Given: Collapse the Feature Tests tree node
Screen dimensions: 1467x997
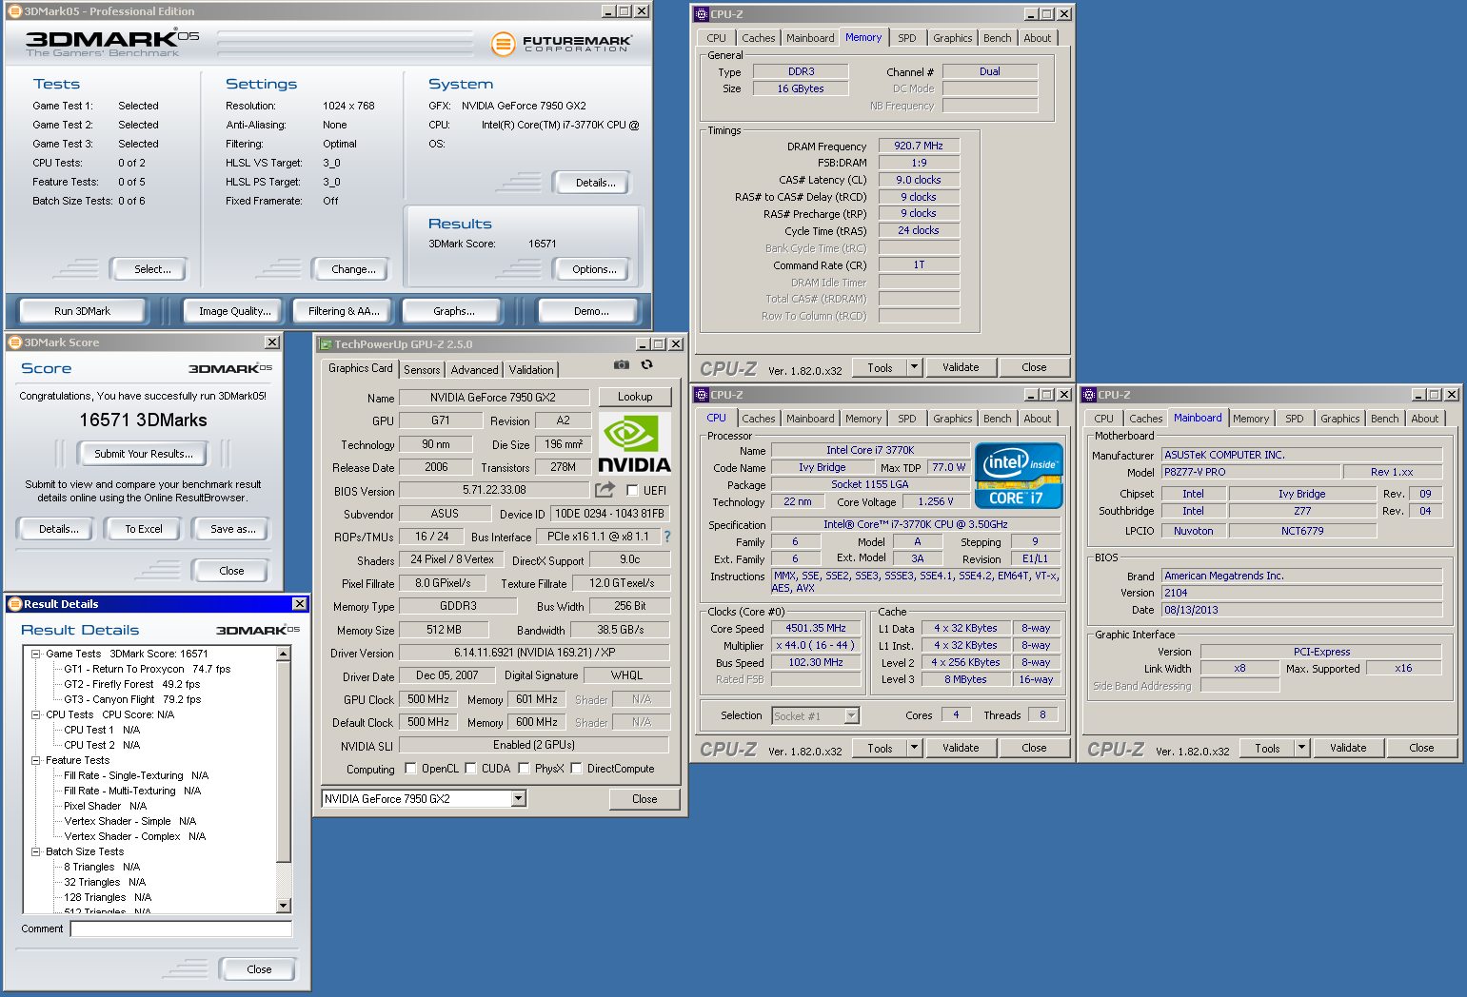Looking at the screenshot, I should point(36,760).
